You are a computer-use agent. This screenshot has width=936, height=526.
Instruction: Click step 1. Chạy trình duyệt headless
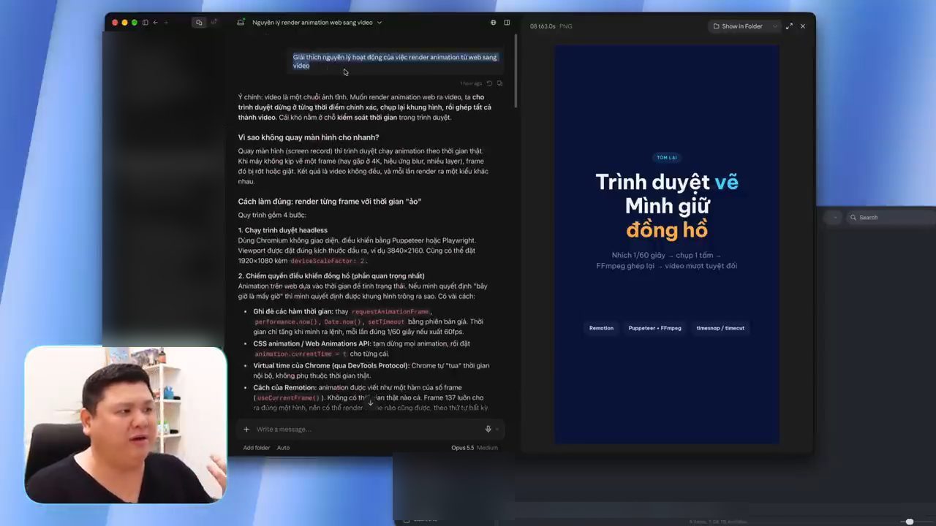[x=282, y=230]
